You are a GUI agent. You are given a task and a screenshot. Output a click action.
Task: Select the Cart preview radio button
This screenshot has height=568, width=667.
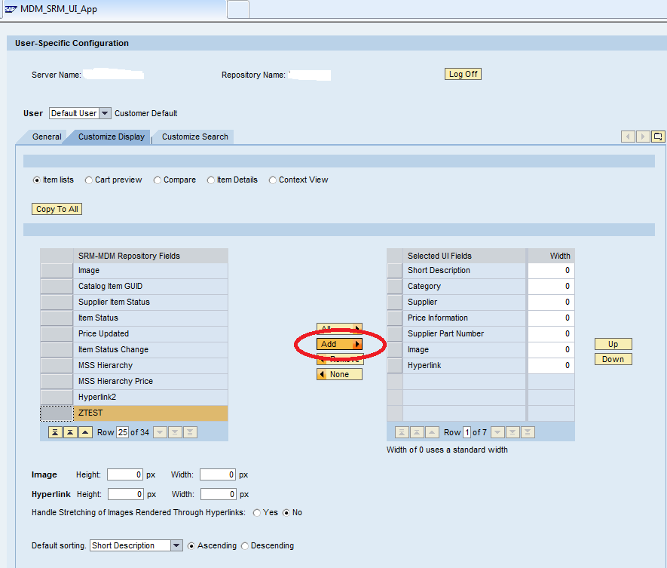pyautogui.click(x=88, y=180)
